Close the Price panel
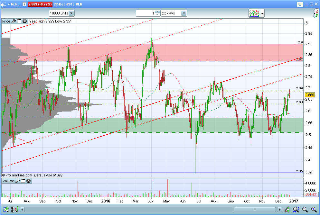Viewport: 320px width, 215px height. tap(24, 21)
